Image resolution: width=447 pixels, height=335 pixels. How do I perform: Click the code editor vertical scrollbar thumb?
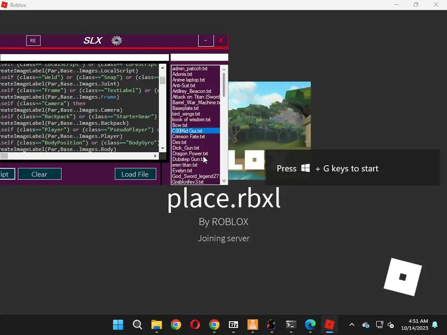coord(162,80)
